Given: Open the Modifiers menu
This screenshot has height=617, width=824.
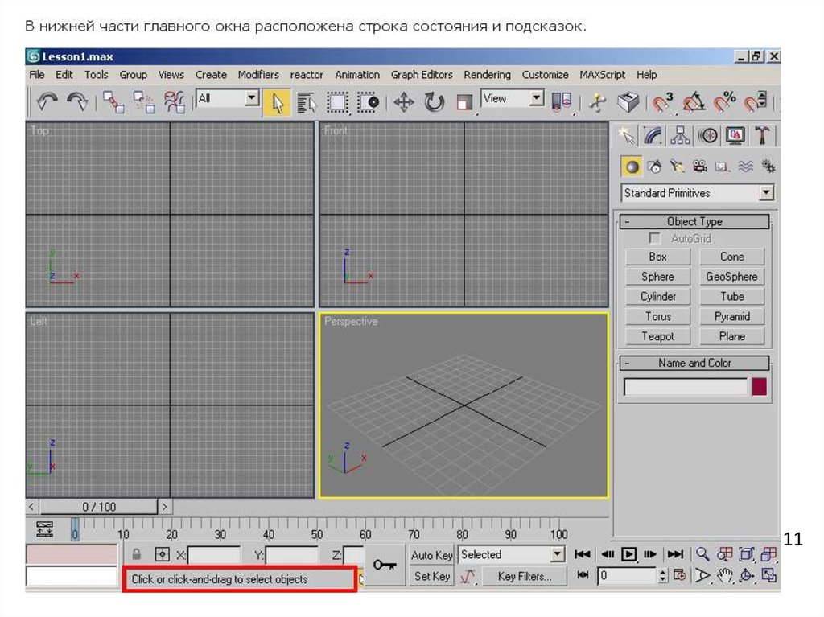Looking at the screenshot, I should point(258,75).
